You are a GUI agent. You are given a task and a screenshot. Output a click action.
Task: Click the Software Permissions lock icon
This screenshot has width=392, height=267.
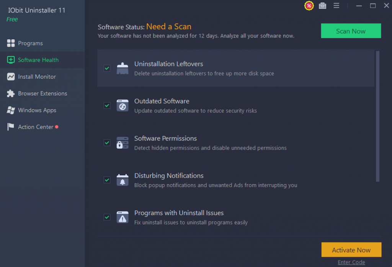pyautogui.click(x=122, y=143)
